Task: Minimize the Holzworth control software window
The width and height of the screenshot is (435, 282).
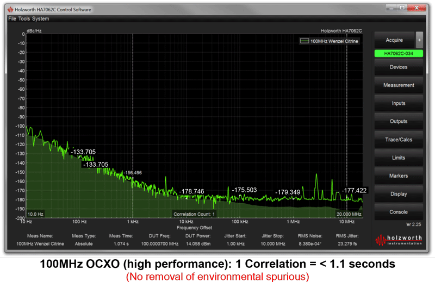Action: pos(391,8)
